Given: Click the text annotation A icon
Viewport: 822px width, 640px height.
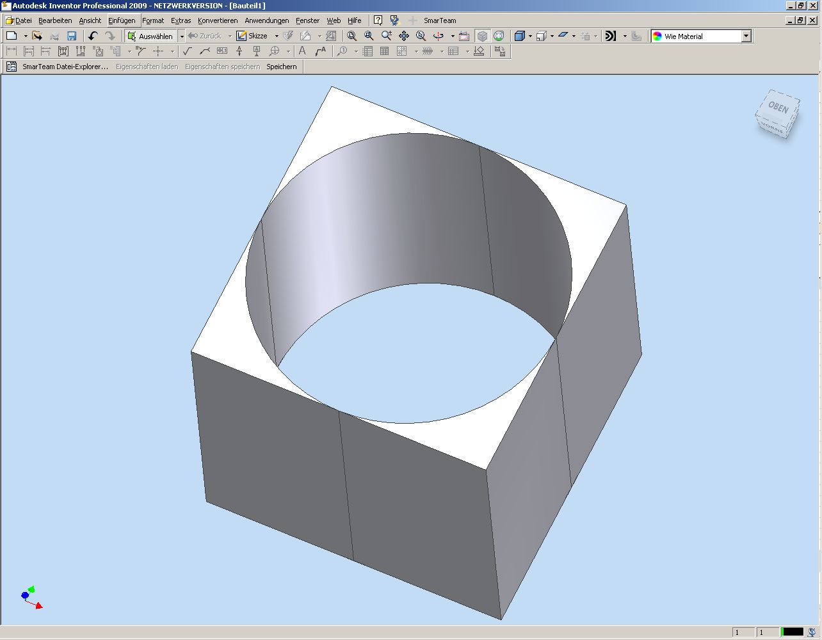Looking at the screenshot, I should (302, 51).
